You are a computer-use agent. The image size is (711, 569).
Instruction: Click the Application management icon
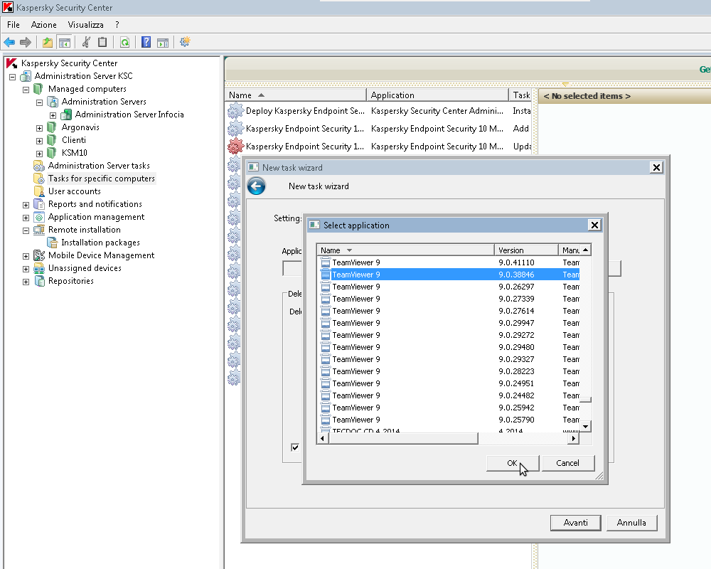pyautogui.click(x=39, y=217)
